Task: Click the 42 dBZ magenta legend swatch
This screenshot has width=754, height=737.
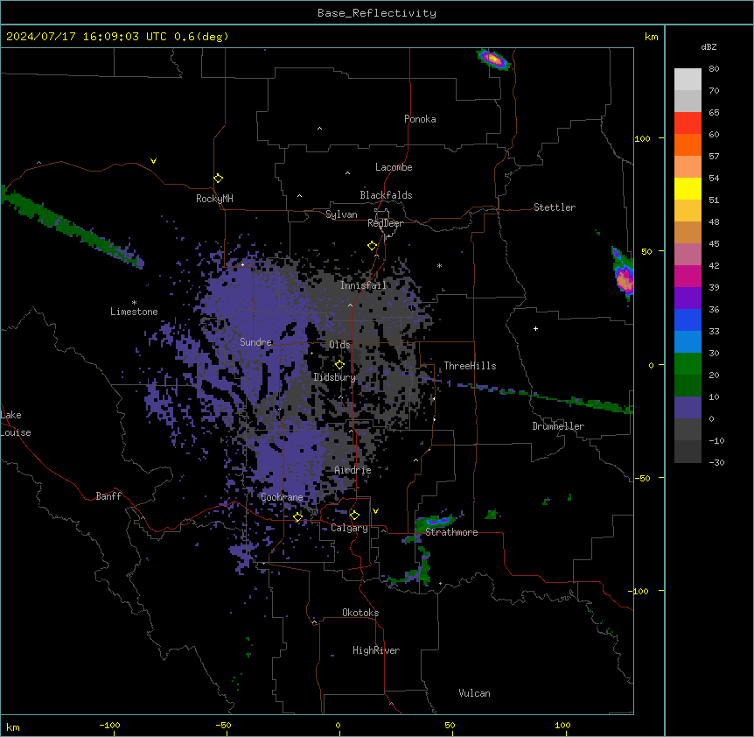Action: [688, 276]
